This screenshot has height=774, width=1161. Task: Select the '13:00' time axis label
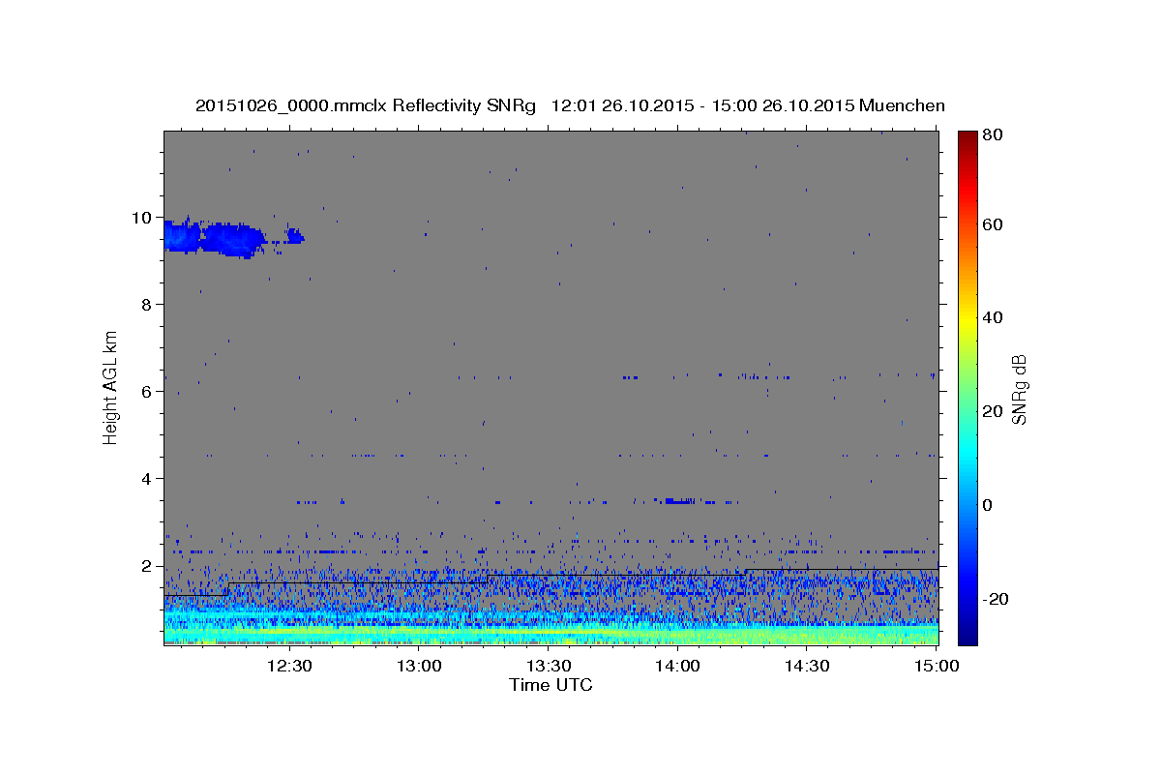point(418,666)
